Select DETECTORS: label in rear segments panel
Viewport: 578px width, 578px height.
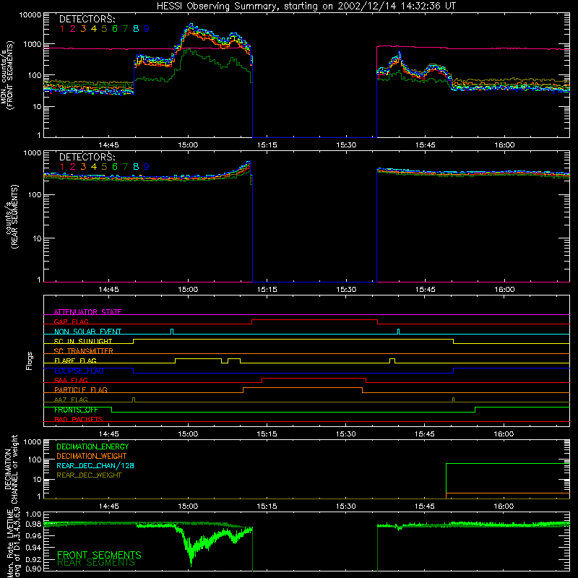coord(87,157)
